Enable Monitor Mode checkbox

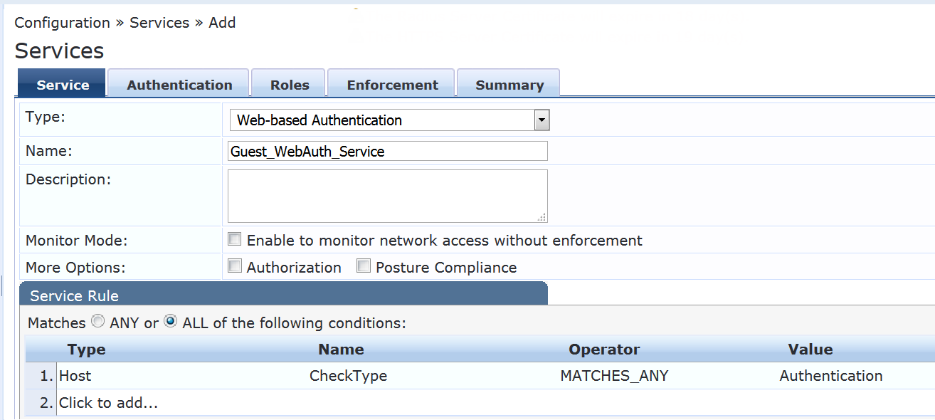(x=235, y=240)
